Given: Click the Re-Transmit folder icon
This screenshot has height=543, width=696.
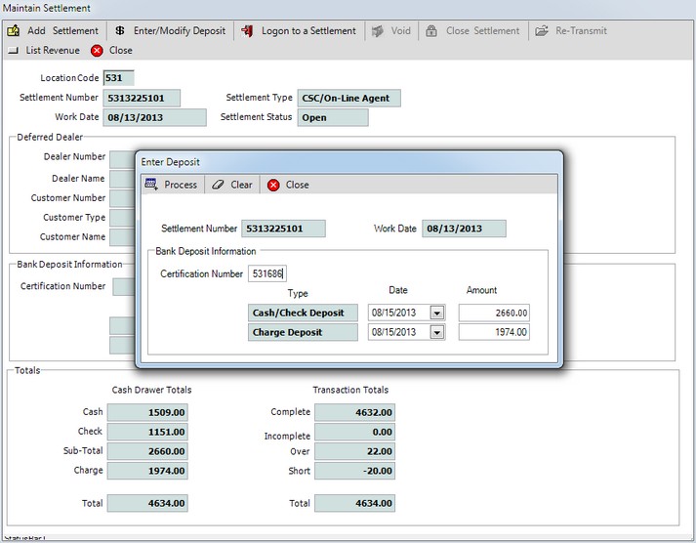Looking at the screenshot, I should point(541,30).
